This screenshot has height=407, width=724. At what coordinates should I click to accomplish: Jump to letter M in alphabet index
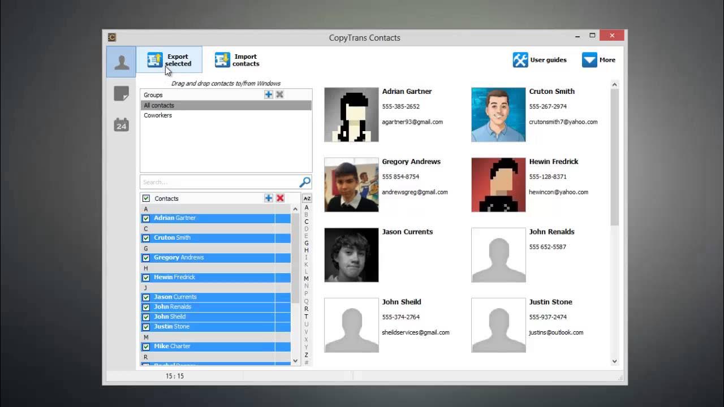point(307,279)
